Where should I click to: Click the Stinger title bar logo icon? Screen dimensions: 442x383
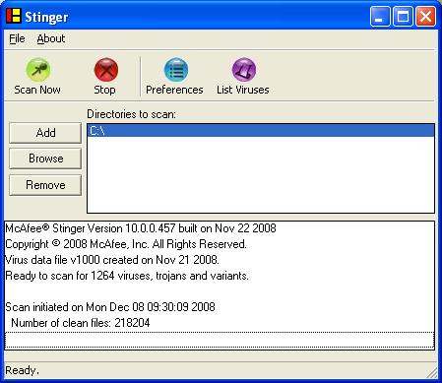click(14, 16)
